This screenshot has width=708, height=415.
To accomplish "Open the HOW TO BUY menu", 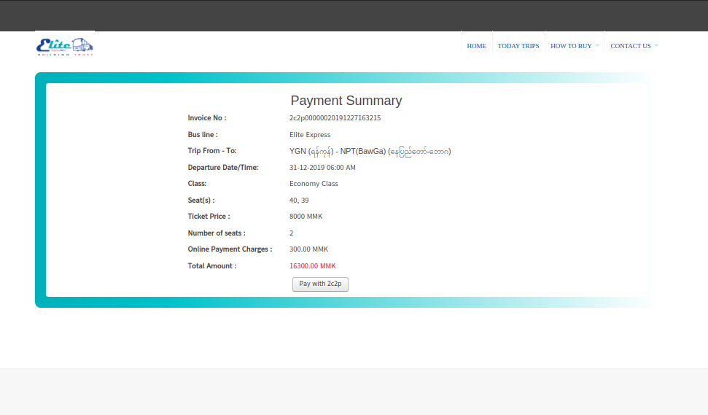I will click(571, 46).
